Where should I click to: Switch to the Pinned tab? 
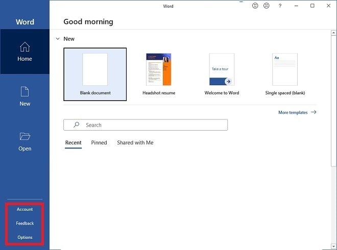(x=99, y=143)
